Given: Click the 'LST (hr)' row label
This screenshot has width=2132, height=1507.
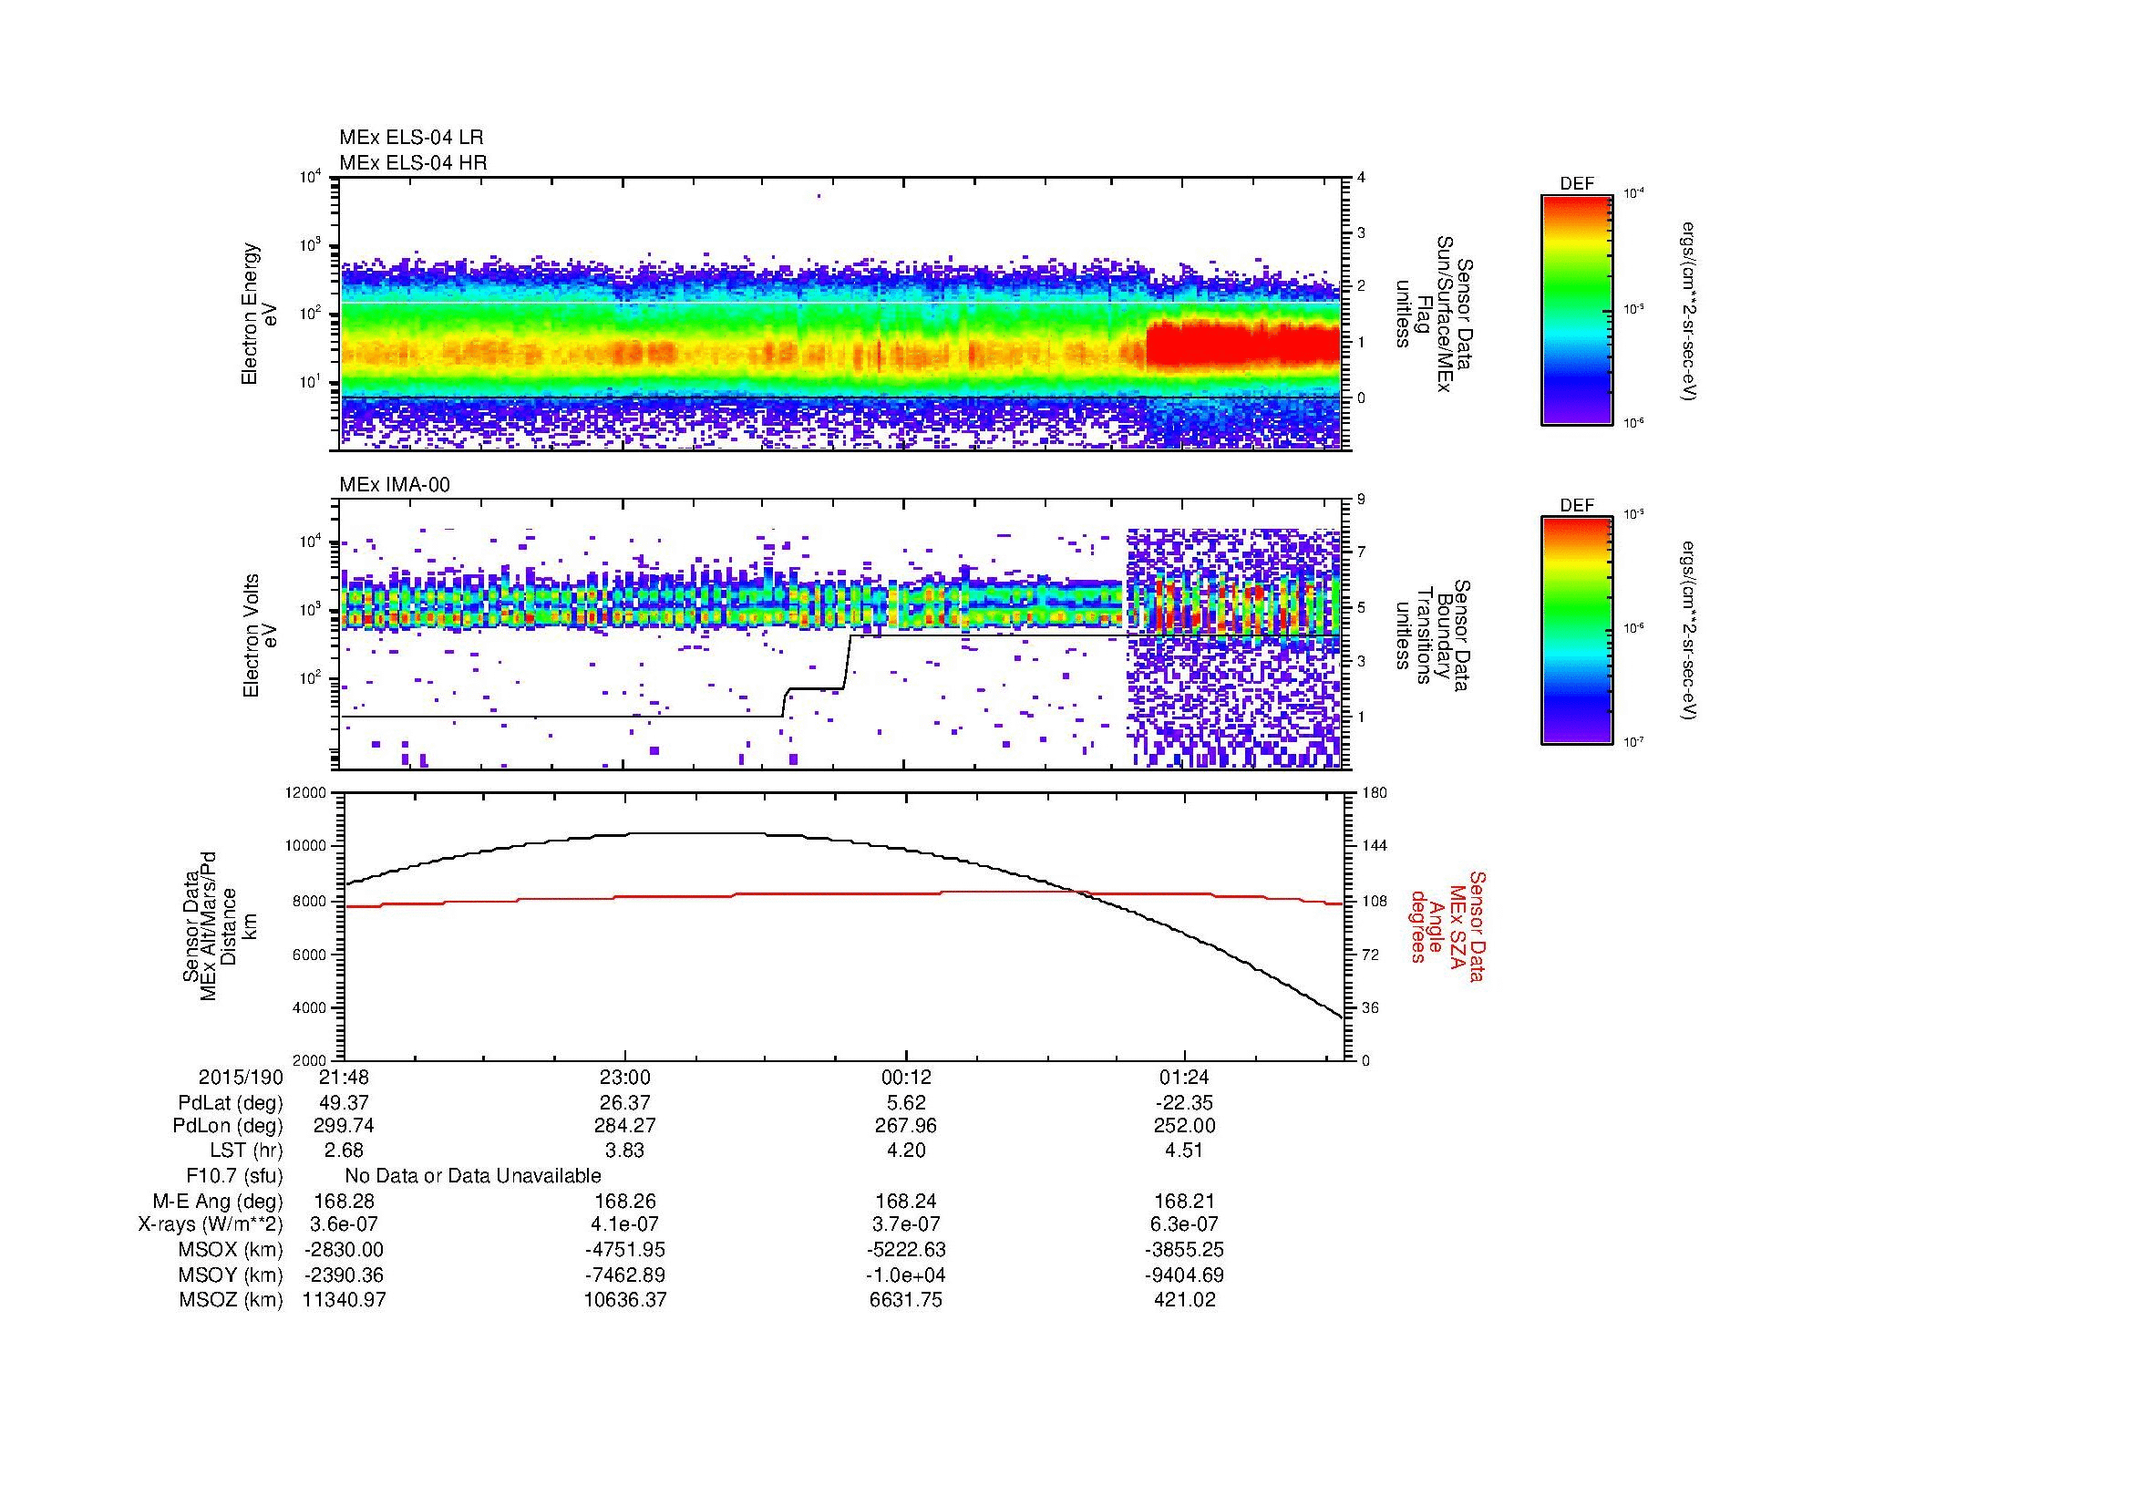Looking at the screenshot, I should [x=246, y=1151].
